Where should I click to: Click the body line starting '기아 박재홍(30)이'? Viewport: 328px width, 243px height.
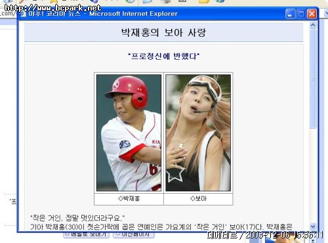161,227
